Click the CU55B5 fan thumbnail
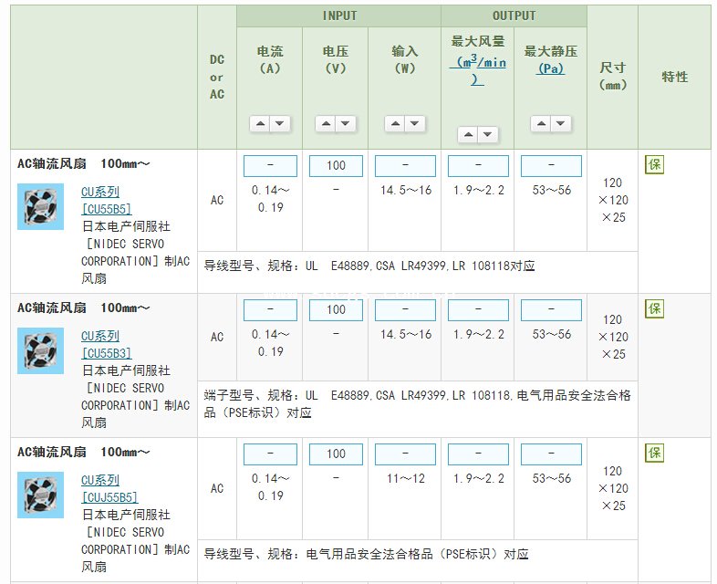Image resolution: width=717 pixels, height=584 pixels. click(41, 207)
